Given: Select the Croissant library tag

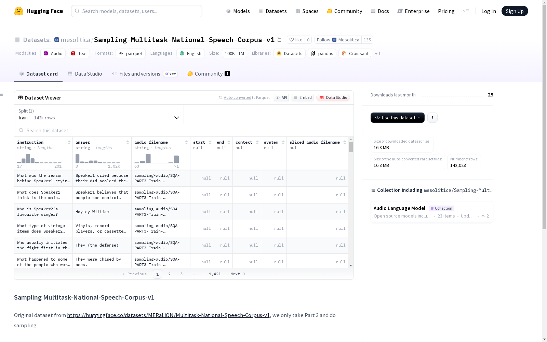Looking at the screenshot, I should (x=355, y=53).
